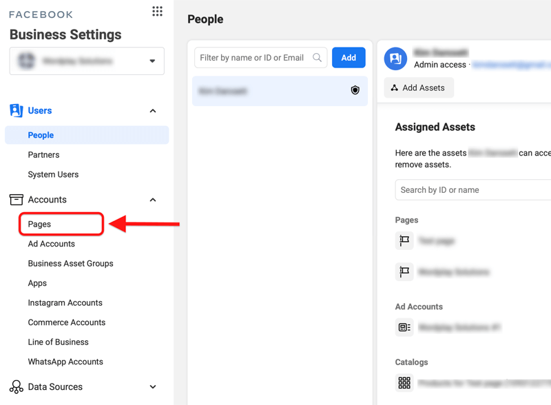
Task: Select People in the sidebar
Action: point(87,135)
